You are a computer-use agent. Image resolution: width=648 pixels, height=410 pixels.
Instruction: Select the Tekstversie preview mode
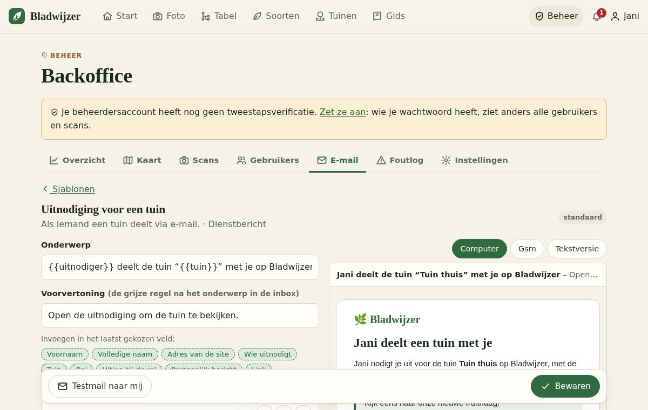(577, 249)
